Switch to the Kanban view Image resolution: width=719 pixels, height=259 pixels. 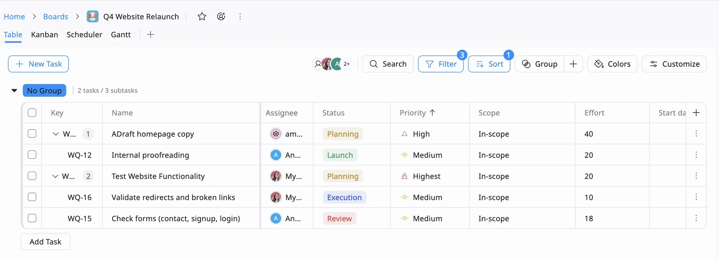tap(45, 35)
